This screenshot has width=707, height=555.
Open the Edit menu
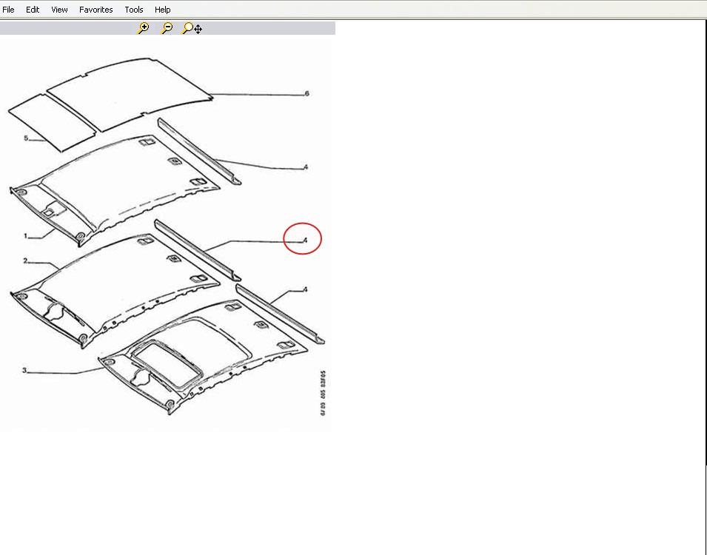tap(33, 10)
